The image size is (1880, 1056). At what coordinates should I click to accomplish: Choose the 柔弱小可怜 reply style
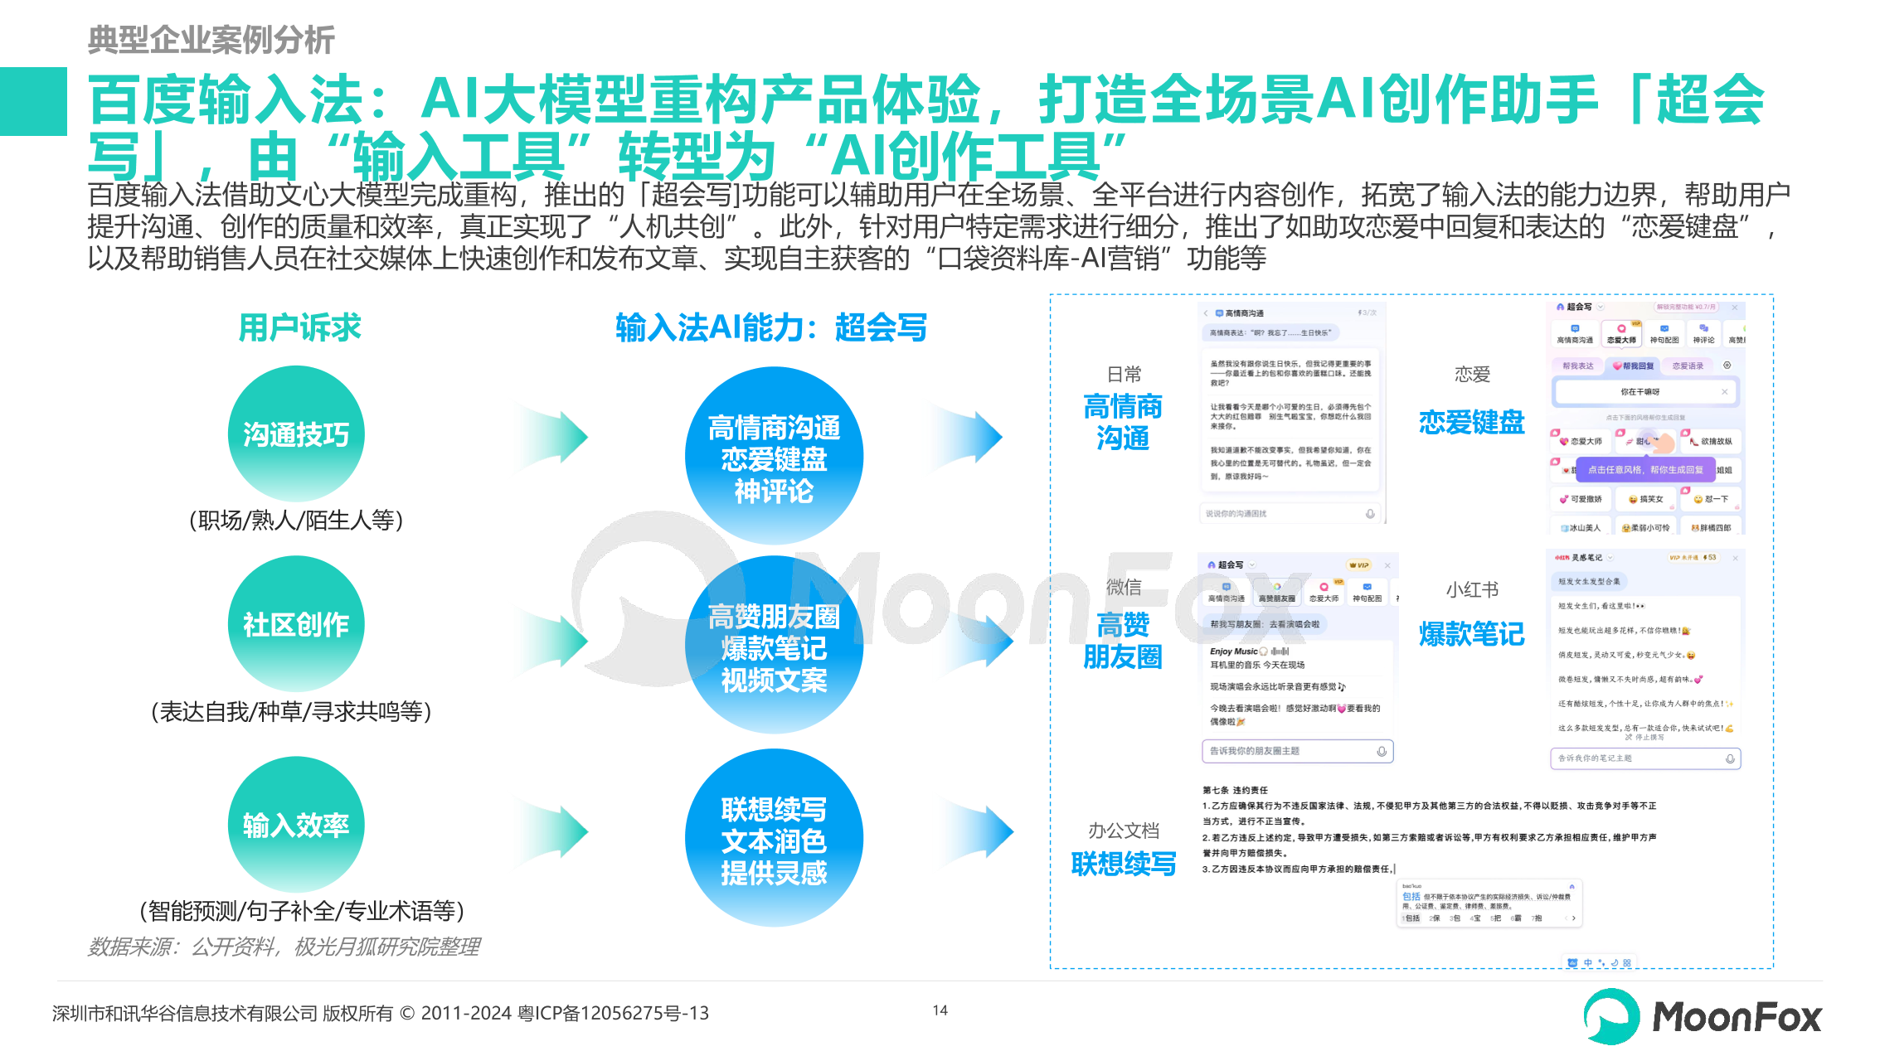1645,527
